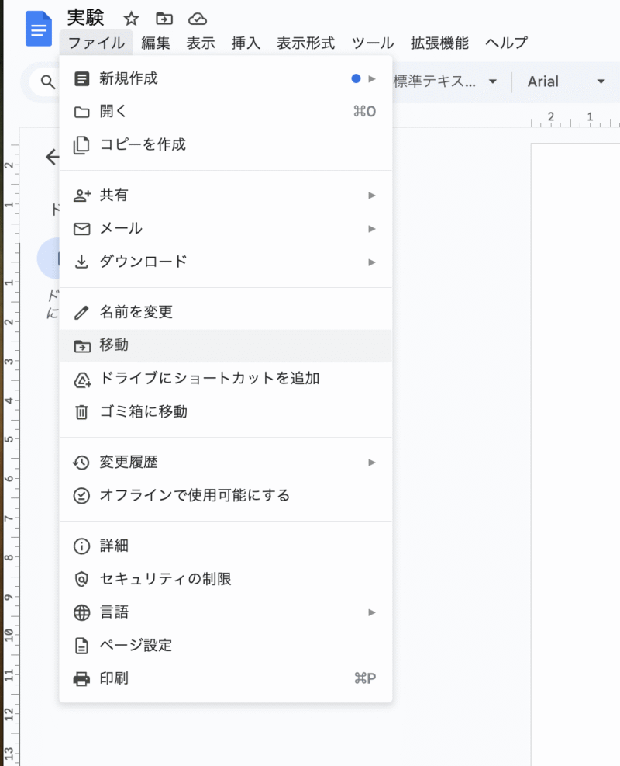Click the star icon beside document title
The image size is (620, 766).
[x=132, y=19]
